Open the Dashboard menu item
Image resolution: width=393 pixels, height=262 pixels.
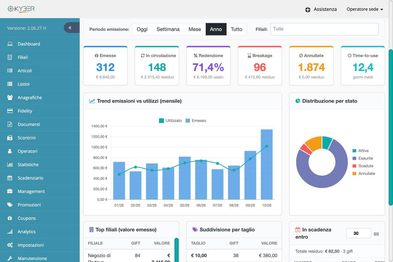pyautogui.click(x=40, y=44)
